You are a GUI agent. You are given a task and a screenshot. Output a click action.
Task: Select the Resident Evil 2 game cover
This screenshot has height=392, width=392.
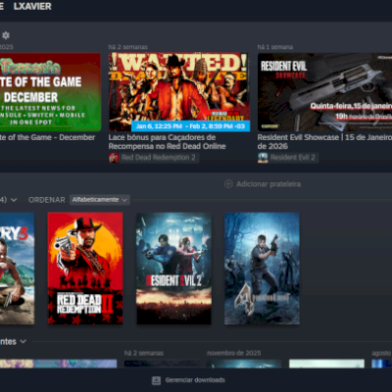[173, 269]
